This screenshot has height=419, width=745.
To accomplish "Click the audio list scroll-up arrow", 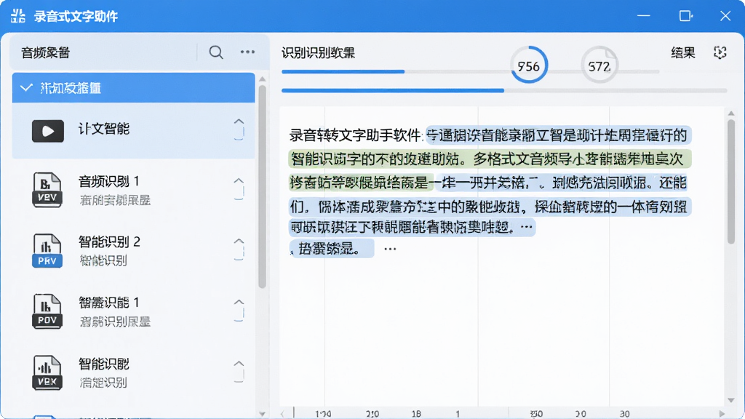I will (x=262, y=79).
